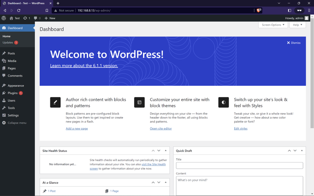Click the 1 Page link
The height and width of the screenshot is (196, 314).
(114, 191)
